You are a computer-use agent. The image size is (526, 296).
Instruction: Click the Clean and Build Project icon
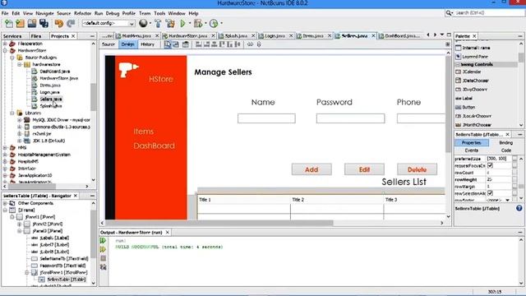[x=170, y=24]
